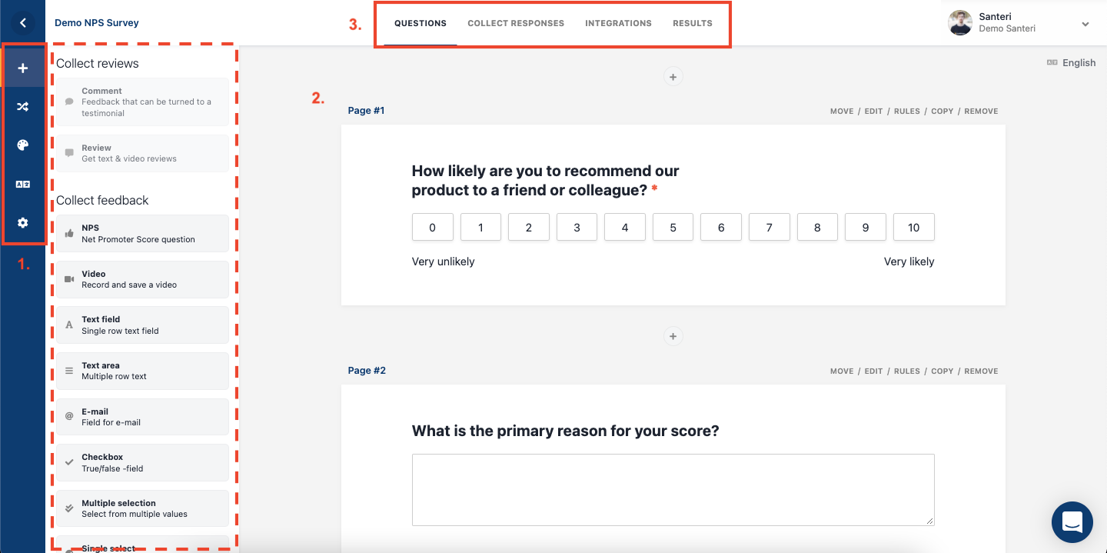Viewport: 1107px width, 553px height.
Task: Add an NPS question element
Action: point(142,233)
